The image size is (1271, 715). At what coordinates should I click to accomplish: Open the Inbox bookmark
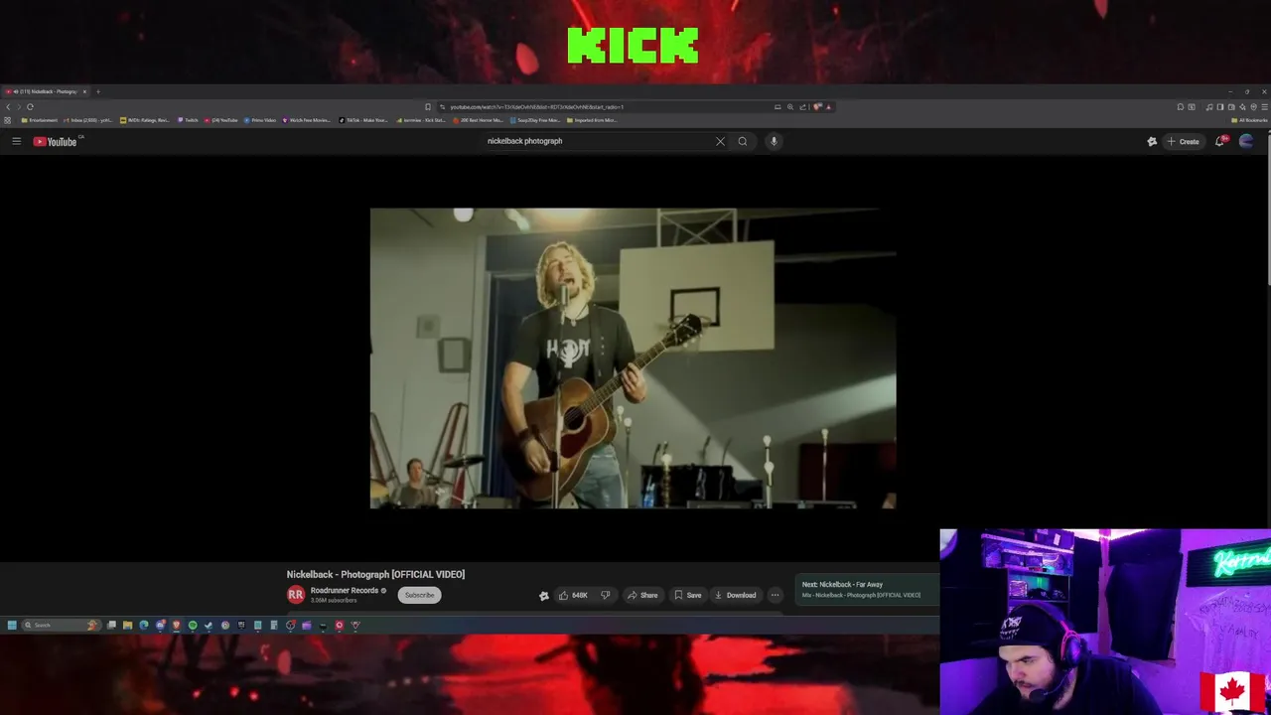point(88,120)
